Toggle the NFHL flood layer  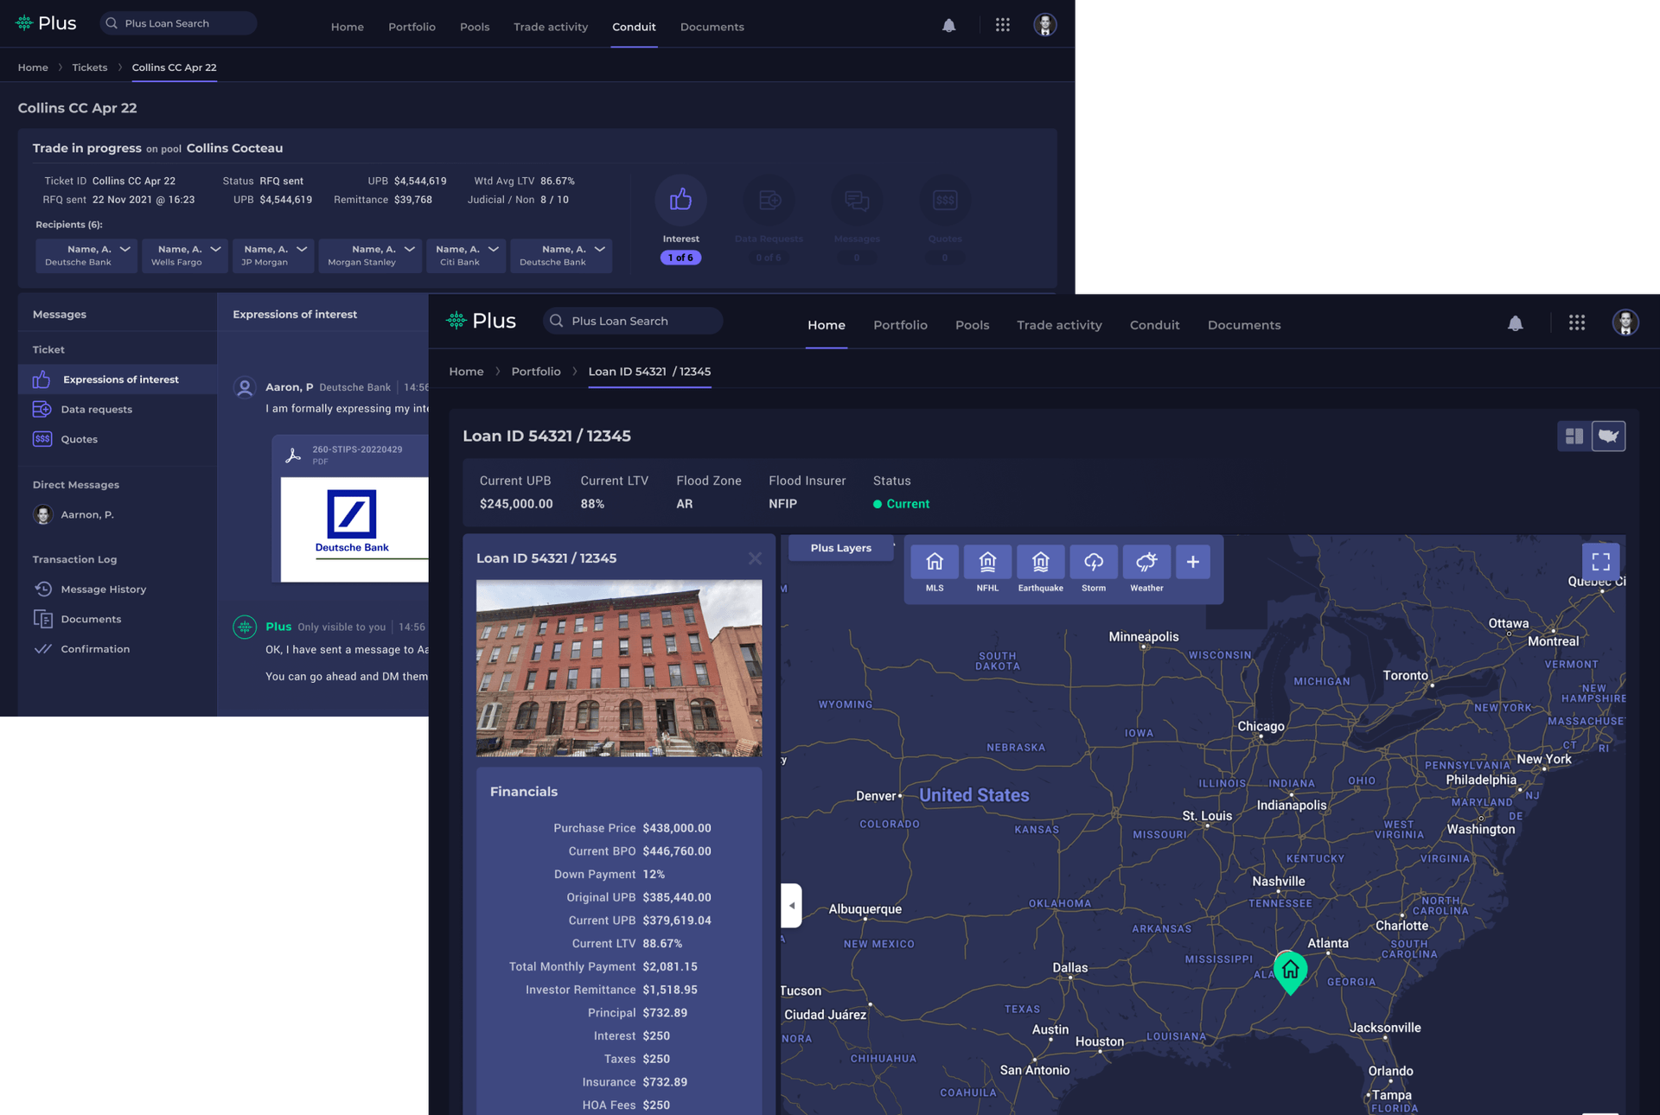[987, 563]
